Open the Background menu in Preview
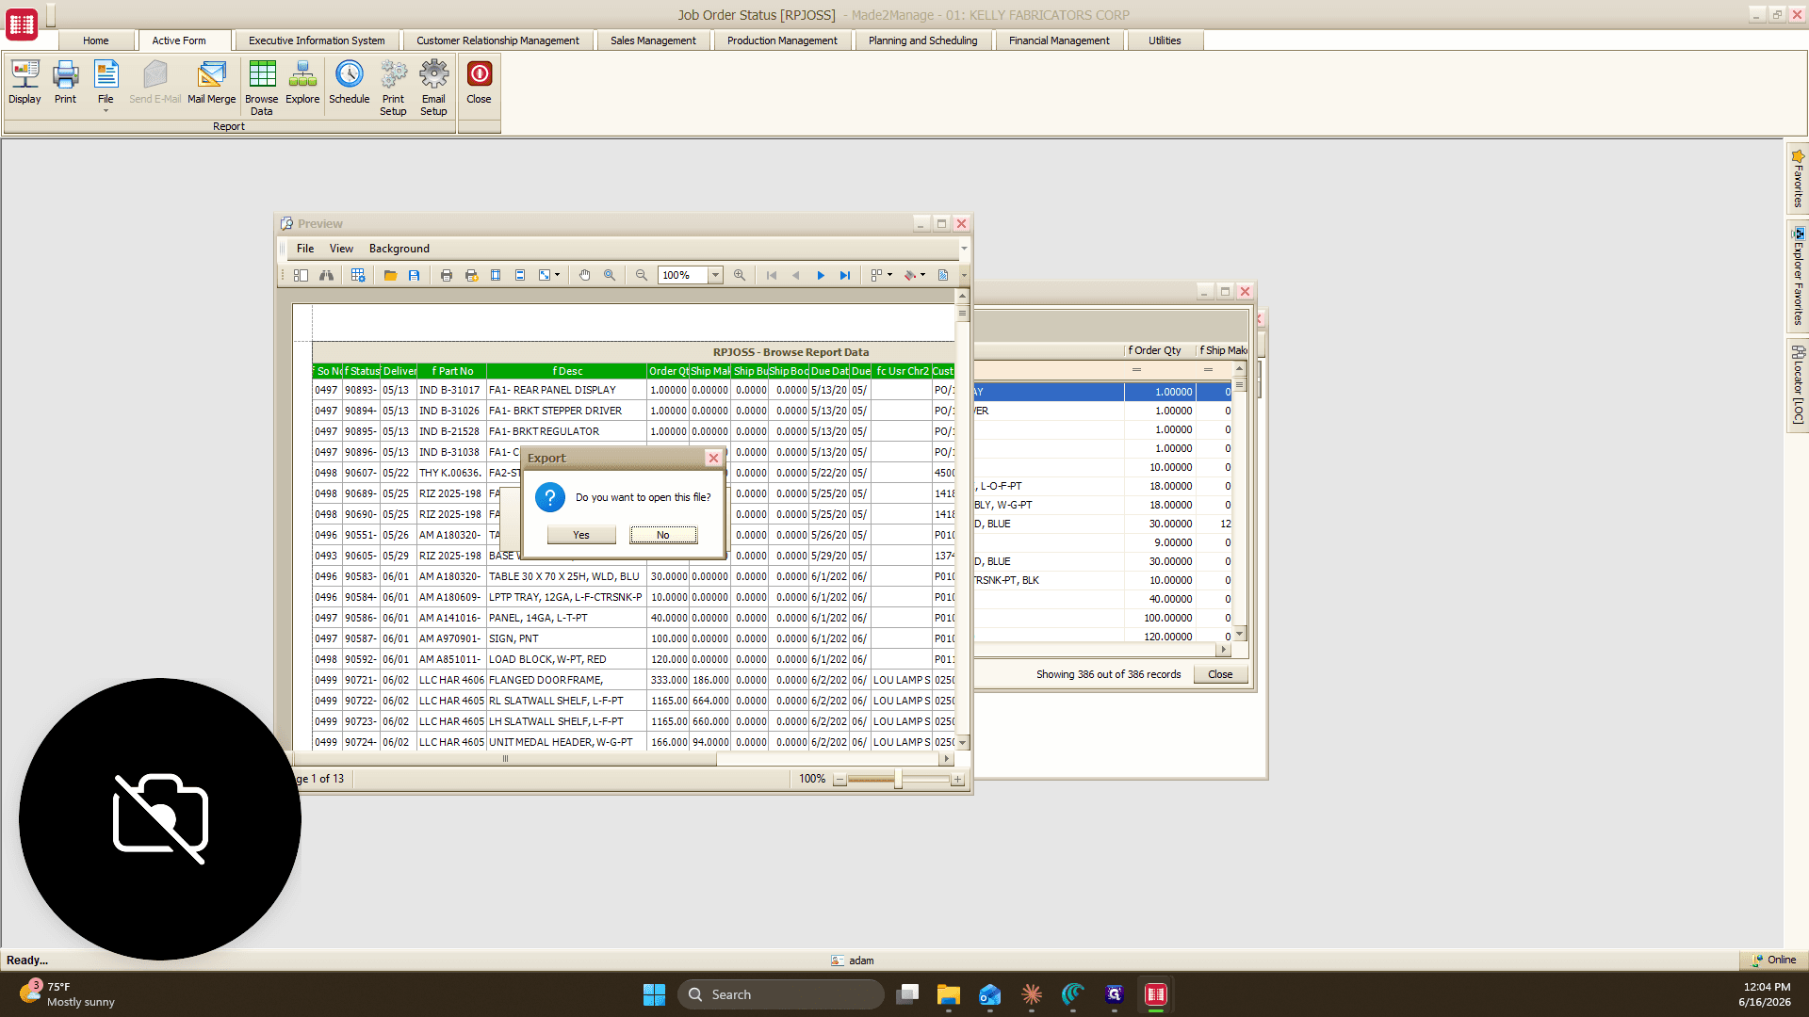Image resolution: width=1809 pixels, height=1017 pixels. click(399, 249)
